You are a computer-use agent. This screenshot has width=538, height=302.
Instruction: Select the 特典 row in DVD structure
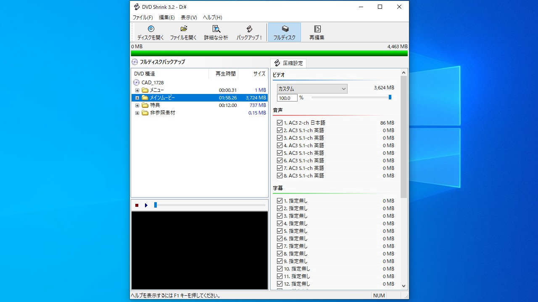(200, 105)
